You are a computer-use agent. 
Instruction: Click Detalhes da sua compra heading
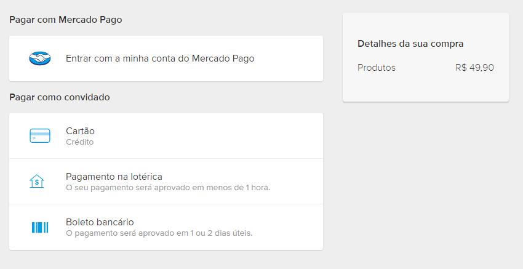pos(410,44)
